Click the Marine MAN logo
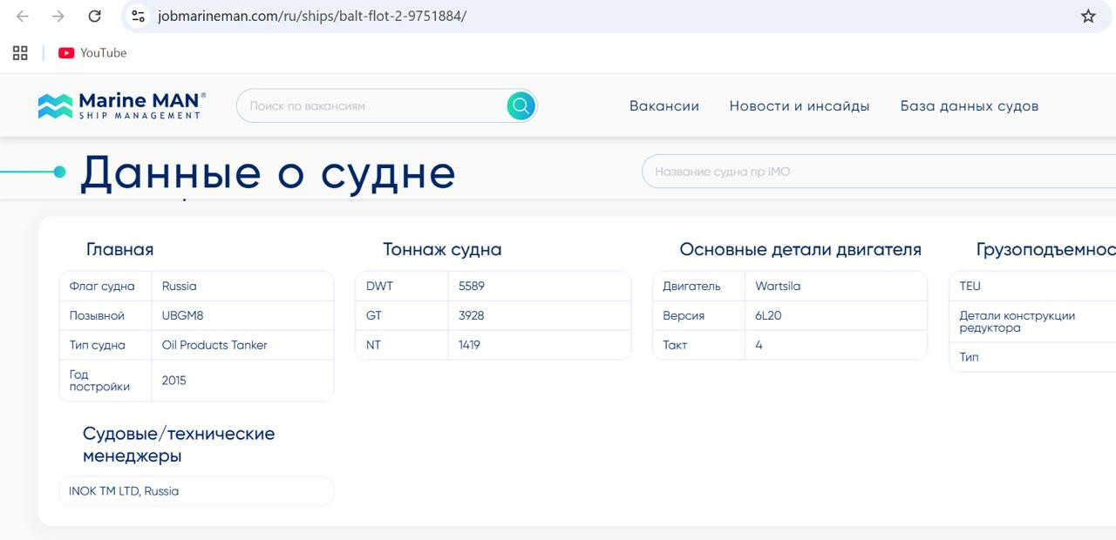This screenshot has height=540, width=1116. 122,105
